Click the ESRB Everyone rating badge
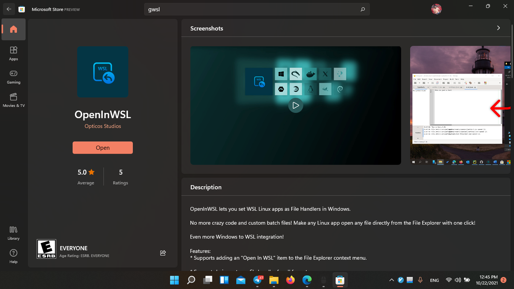 [x=47, y=249]
